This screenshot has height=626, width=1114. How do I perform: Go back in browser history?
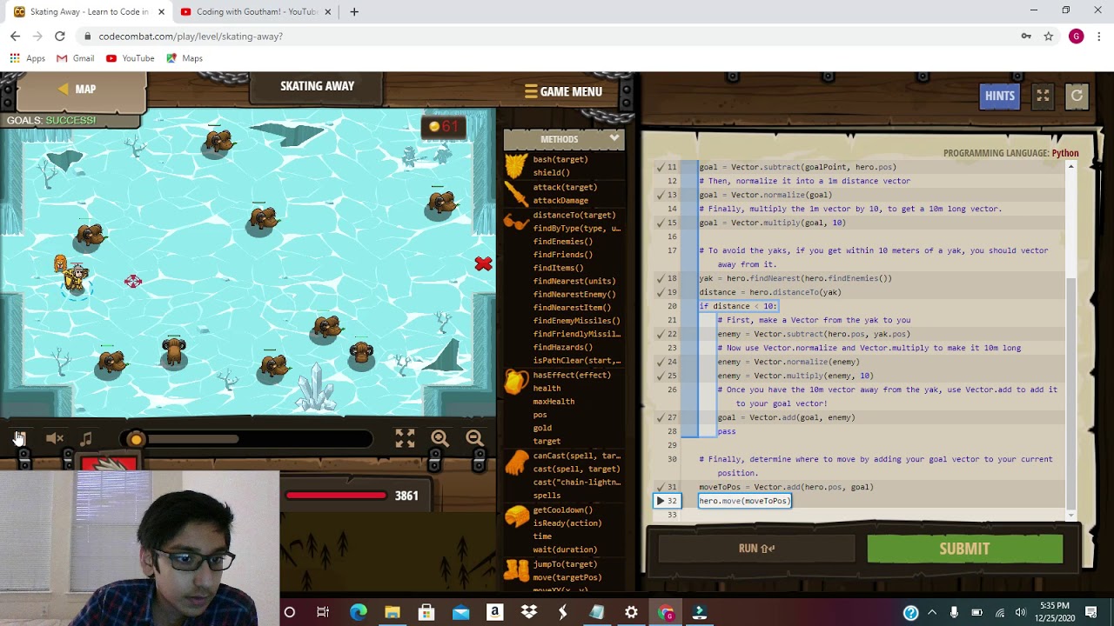(15, 37)
